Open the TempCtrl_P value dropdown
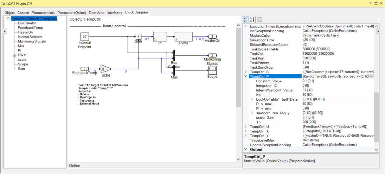The image size is (385, 174). pos(371,76)
